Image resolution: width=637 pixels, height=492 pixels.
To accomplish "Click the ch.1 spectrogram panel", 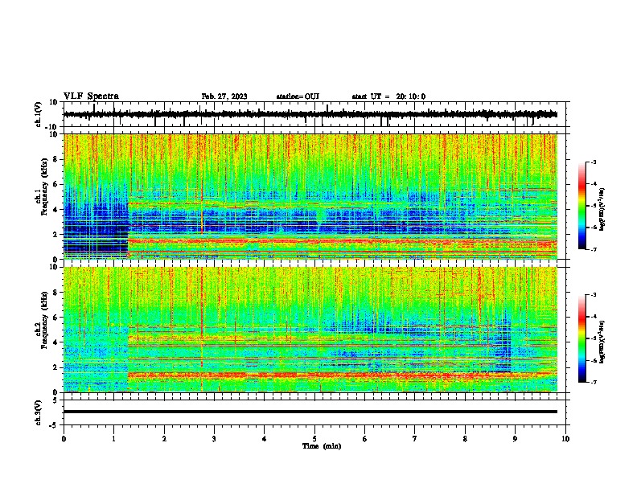I will (310, 196).
